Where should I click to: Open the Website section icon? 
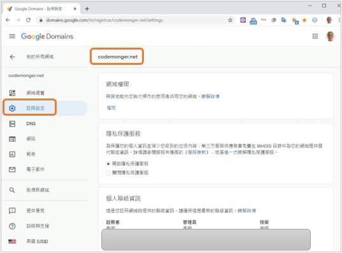[12, 139]
